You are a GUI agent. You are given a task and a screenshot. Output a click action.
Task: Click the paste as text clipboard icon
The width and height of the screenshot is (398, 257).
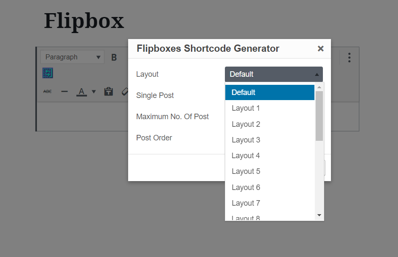(108, 91)
